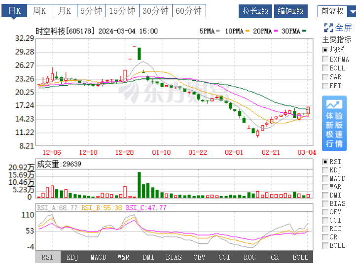The height and width of the screenshot is (267, 356).
Task: Click the orange 10PMA legend marker
Action: pos(247,31)
